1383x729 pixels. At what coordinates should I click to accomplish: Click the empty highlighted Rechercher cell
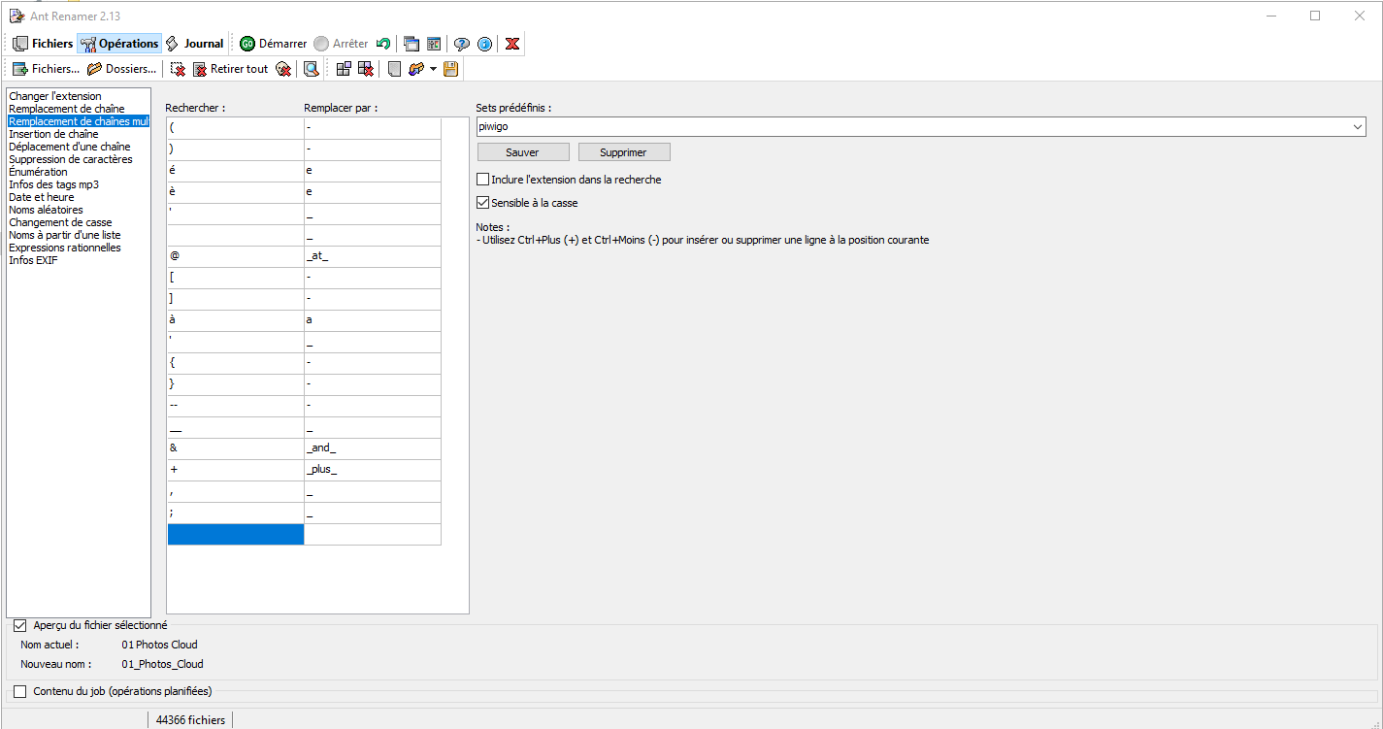(235, 534)
